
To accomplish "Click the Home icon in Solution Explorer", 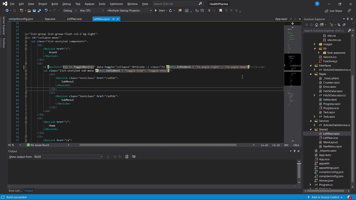I will coord(317,25).
